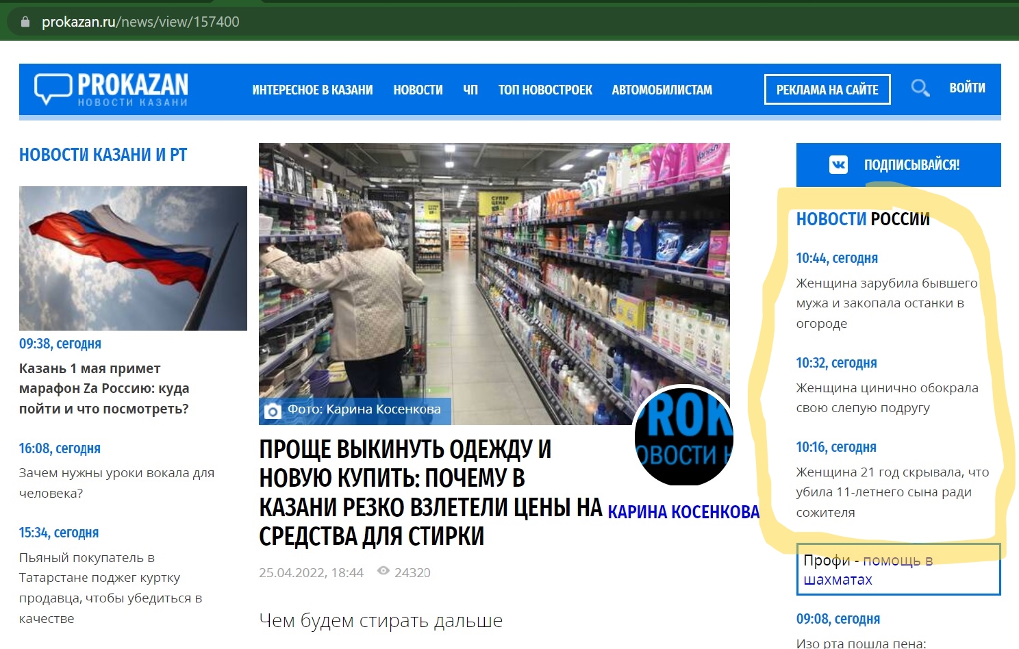
Task: Open the Профи chess help ad
Action: [x=898, y=570]
